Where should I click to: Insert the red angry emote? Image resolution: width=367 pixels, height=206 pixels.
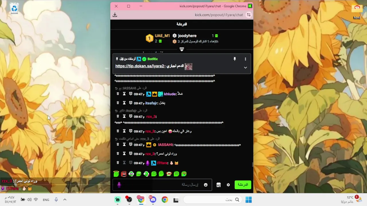point(124,174)
